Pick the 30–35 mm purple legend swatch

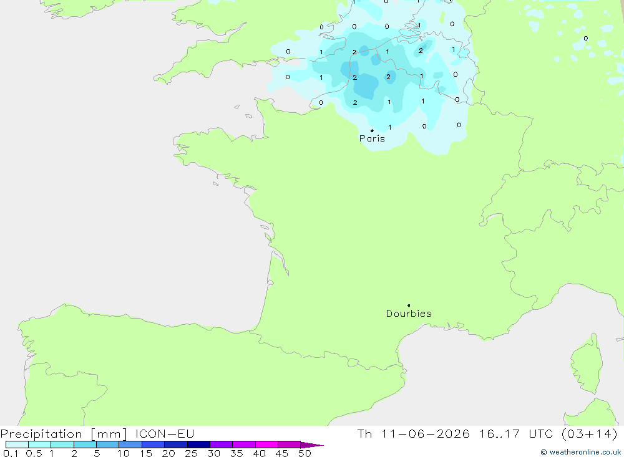tap(222, 445)
